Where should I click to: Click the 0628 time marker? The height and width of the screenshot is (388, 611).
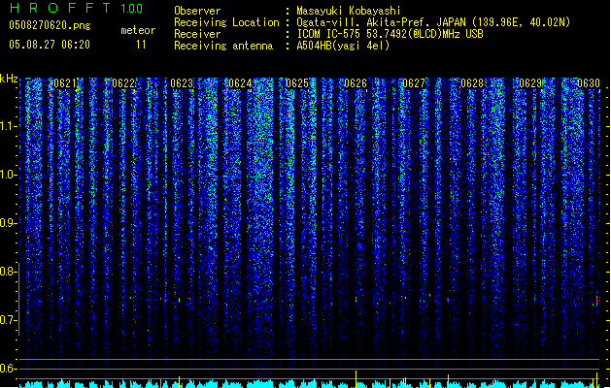tap(472, 83)
